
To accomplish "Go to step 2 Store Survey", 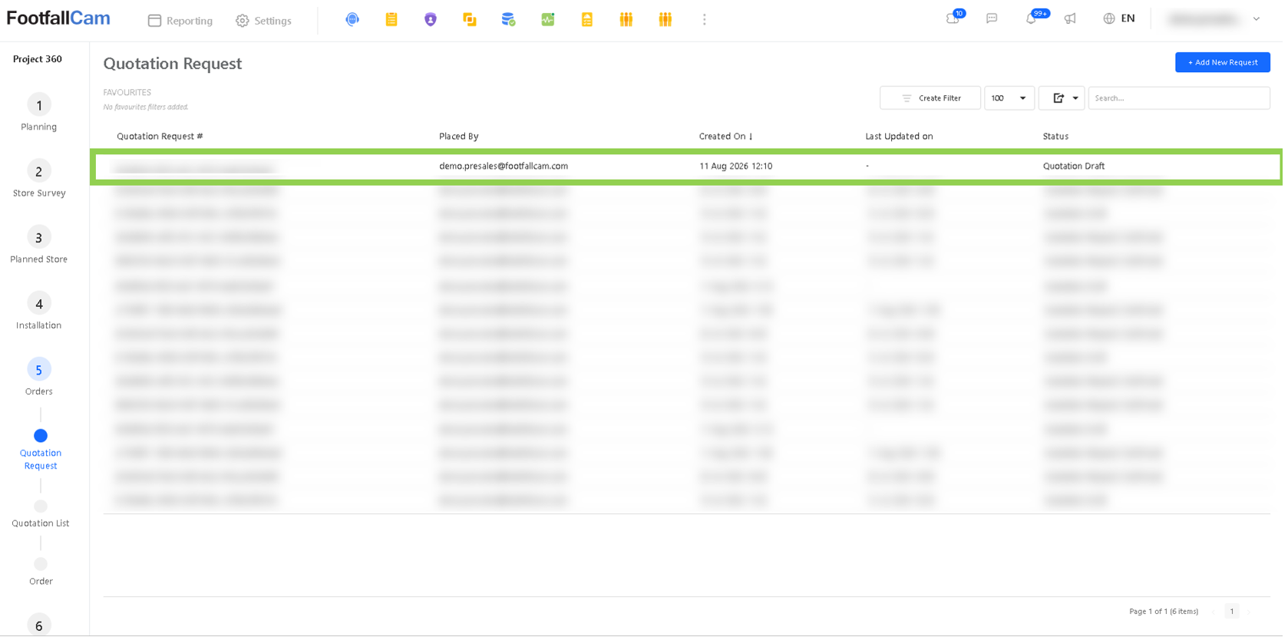I will 39,178.
